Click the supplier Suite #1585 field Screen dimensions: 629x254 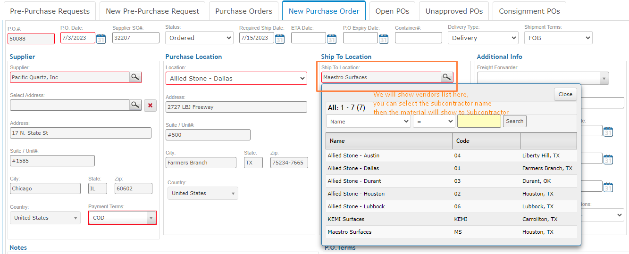coord(52,161)
